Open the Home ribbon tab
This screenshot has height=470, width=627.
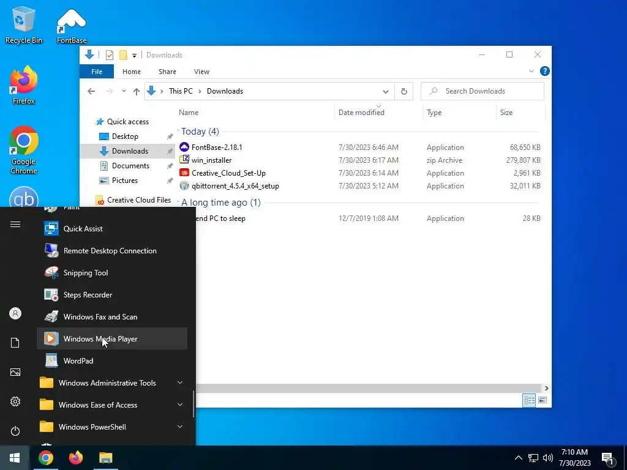coord(132,72)
